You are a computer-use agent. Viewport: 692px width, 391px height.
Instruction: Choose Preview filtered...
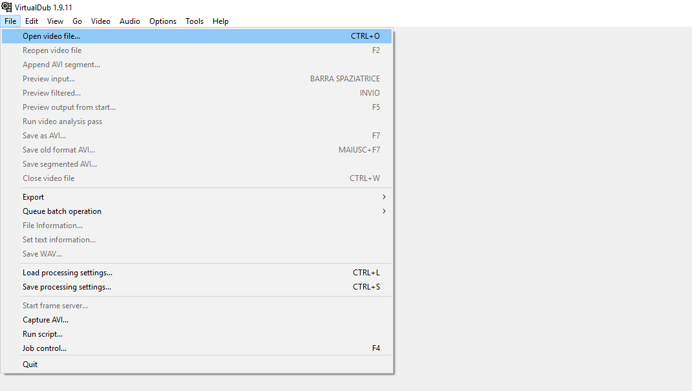(197, 93)
